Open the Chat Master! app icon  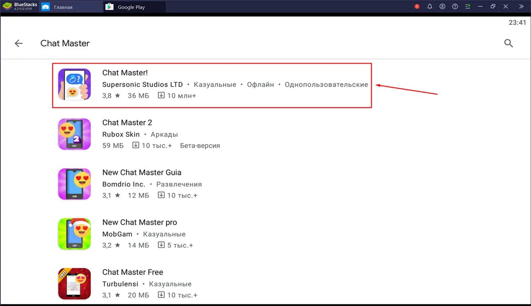click(x=74, y=84)
